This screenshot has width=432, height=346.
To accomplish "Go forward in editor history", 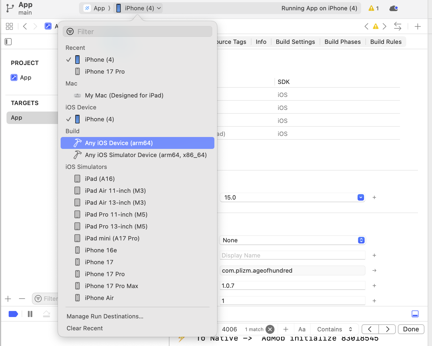I will [x=35, y=26].
